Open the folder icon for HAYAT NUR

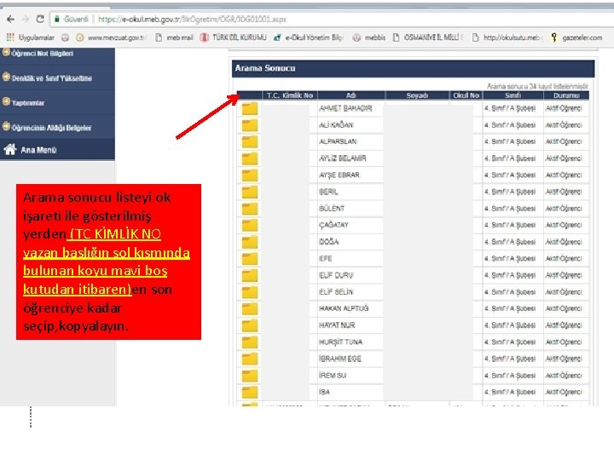pyautogui.click(x=249, y=325)
